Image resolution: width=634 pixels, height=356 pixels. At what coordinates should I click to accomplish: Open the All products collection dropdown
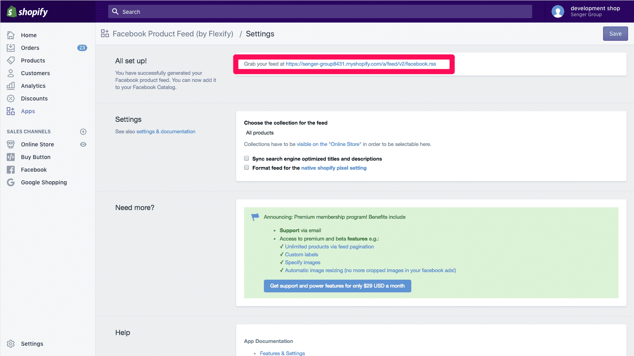click(260, 133)
